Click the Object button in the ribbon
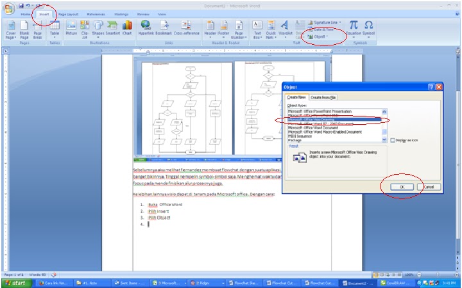 click(318, 36)
